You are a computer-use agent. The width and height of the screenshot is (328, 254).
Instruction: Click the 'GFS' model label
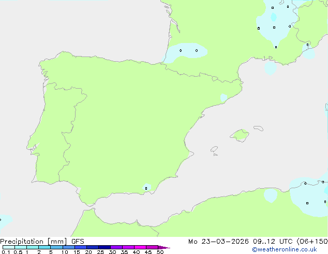(x=78, y=242)
